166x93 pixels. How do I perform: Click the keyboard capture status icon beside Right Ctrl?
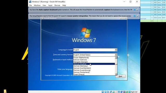[130, 92]
